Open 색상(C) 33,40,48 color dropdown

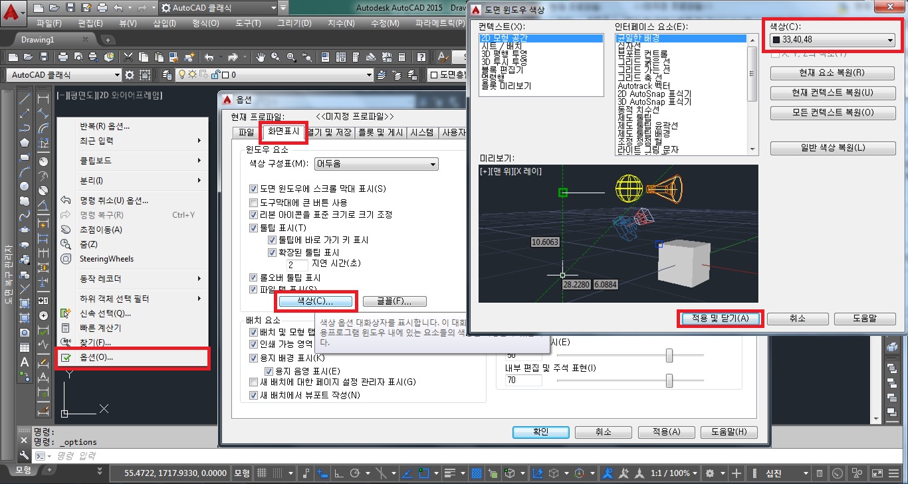click(x=832, y=40)
